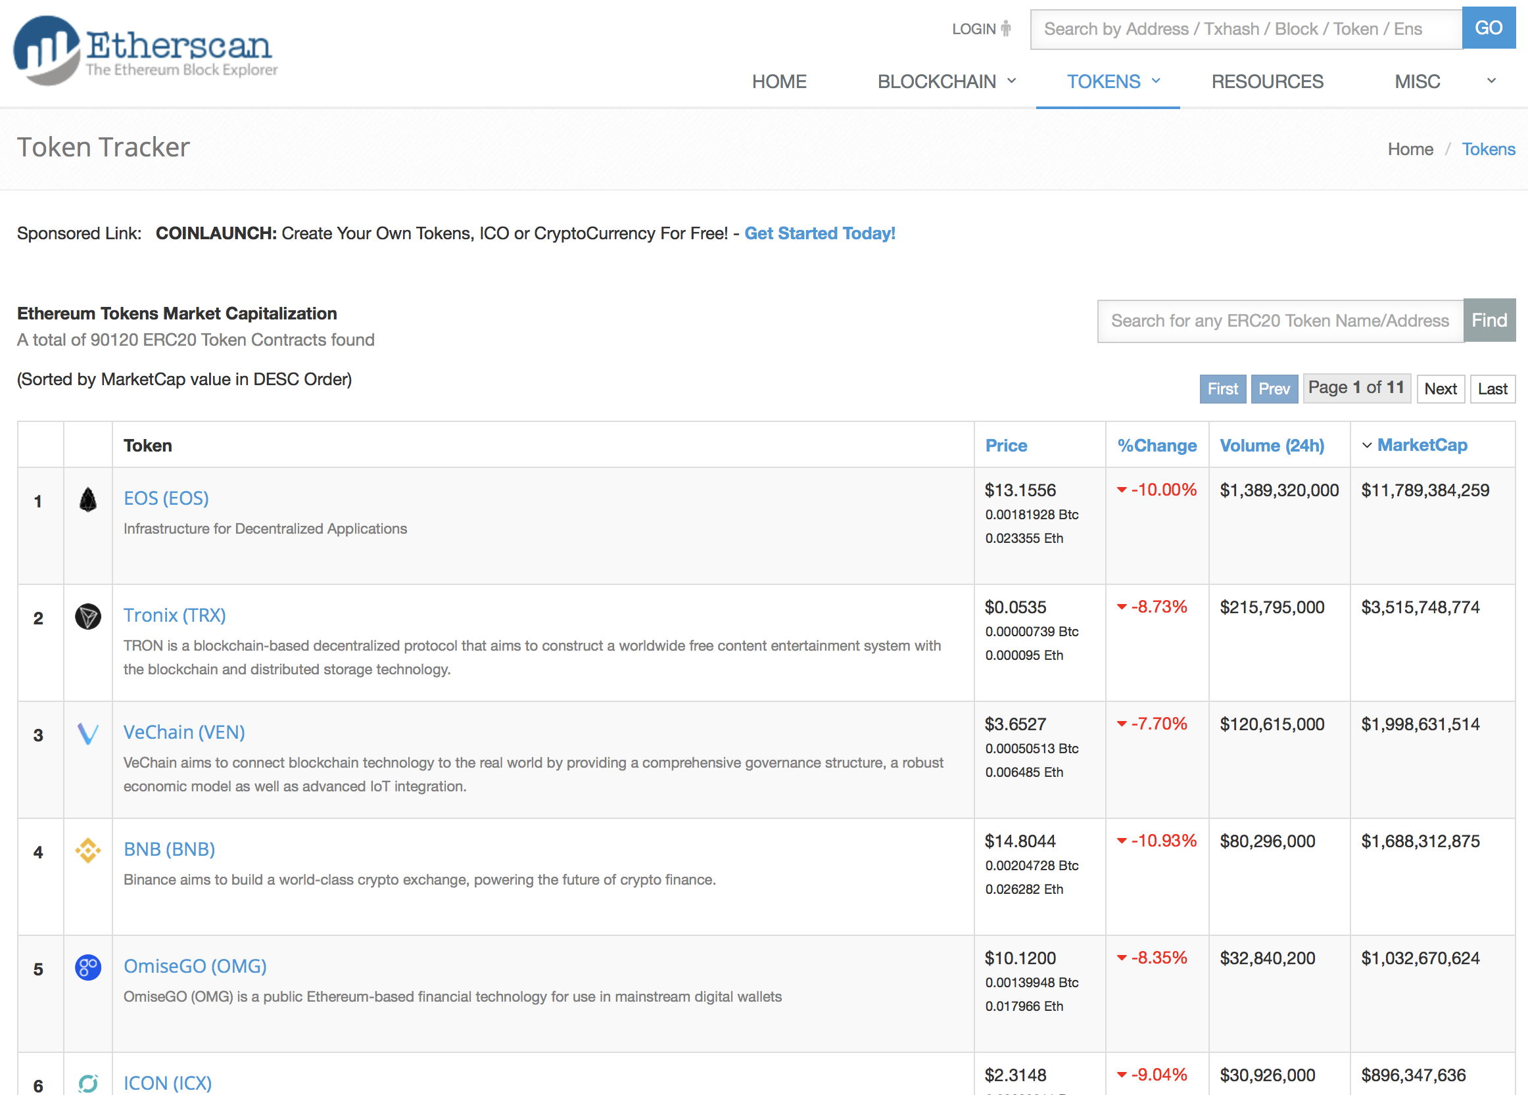The height and width of the screenshot is (1095, 1528).
Task: Click BNB change -10.93%
Action: (x=1164, y=841)
